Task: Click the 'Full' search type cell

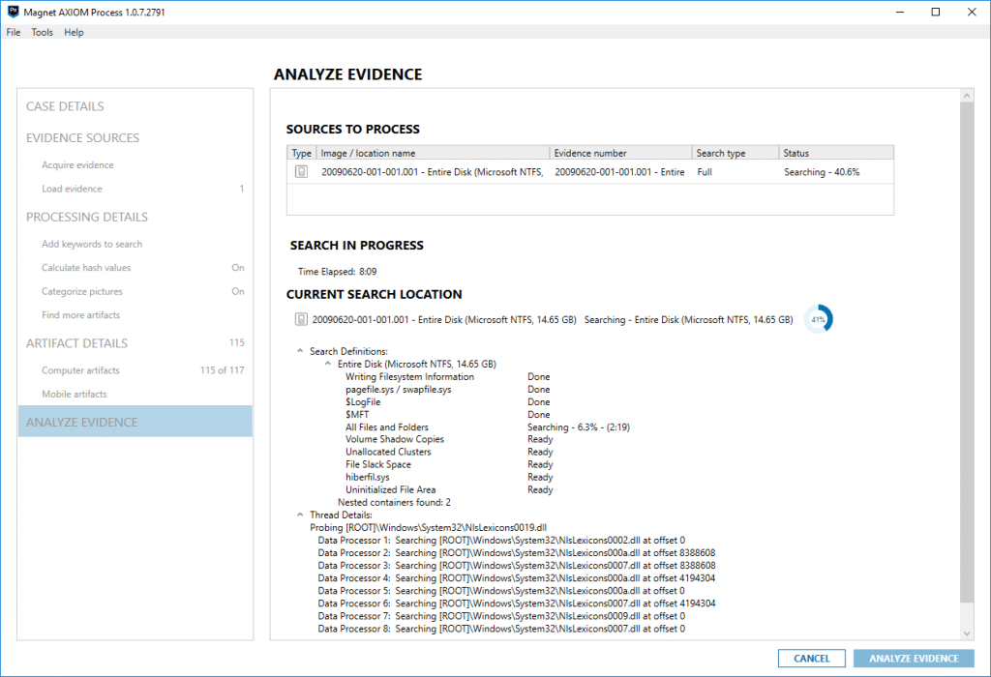Action: point(705,172)
